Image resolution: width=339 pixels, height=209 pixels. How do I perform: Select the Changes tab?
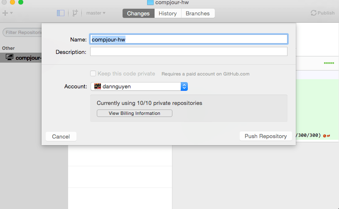click(138, 13)
